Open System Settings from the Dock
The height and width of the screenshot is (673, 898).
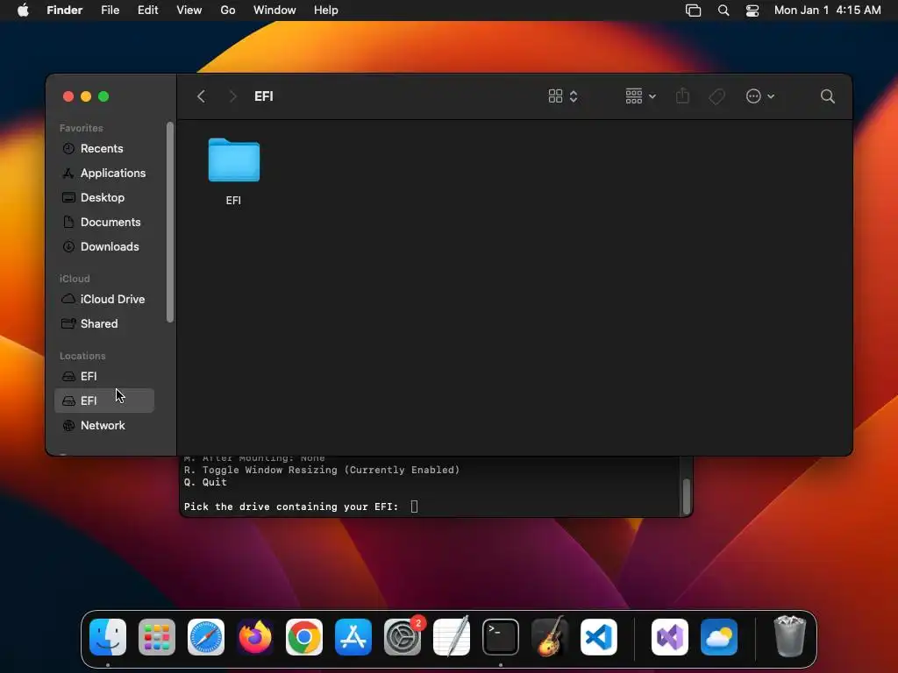[403, 637]
